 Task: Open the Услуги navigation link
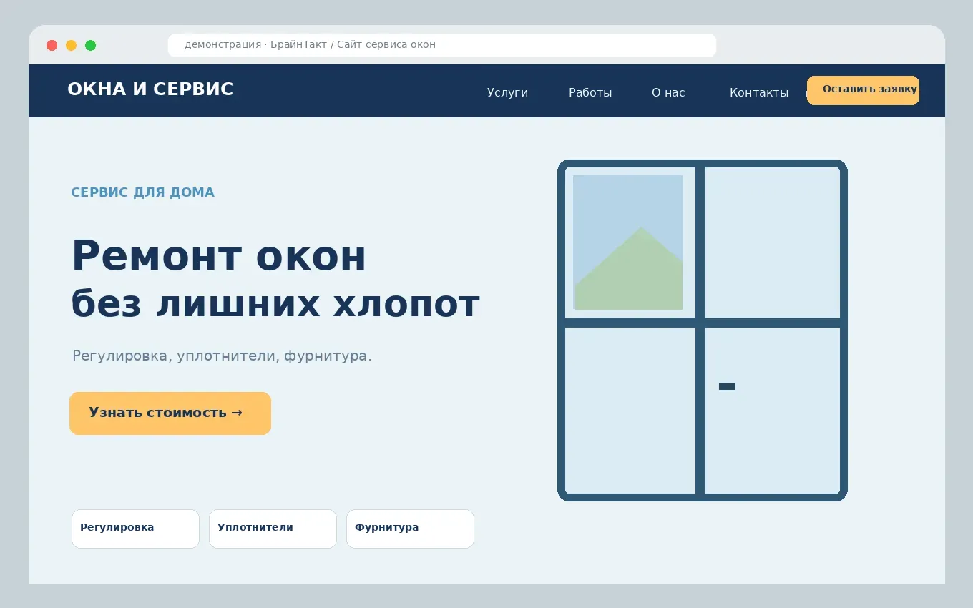click(507, 92)
